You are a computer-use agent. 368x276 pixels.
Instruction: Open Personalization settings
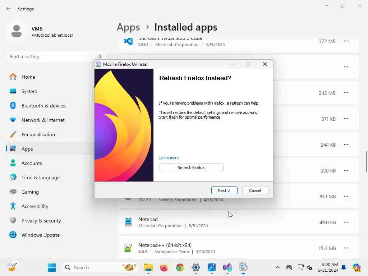click(x=50, y=134)
